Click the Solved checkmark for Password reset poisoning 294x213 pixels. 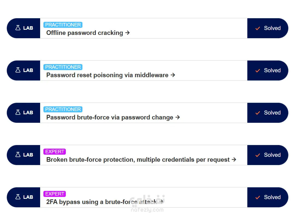[x=257, y=71]
